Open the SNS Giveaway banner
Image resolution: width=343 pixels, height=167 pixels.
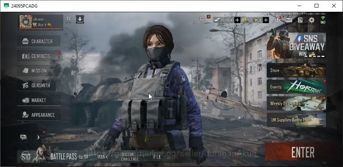[x=296, y=46]
